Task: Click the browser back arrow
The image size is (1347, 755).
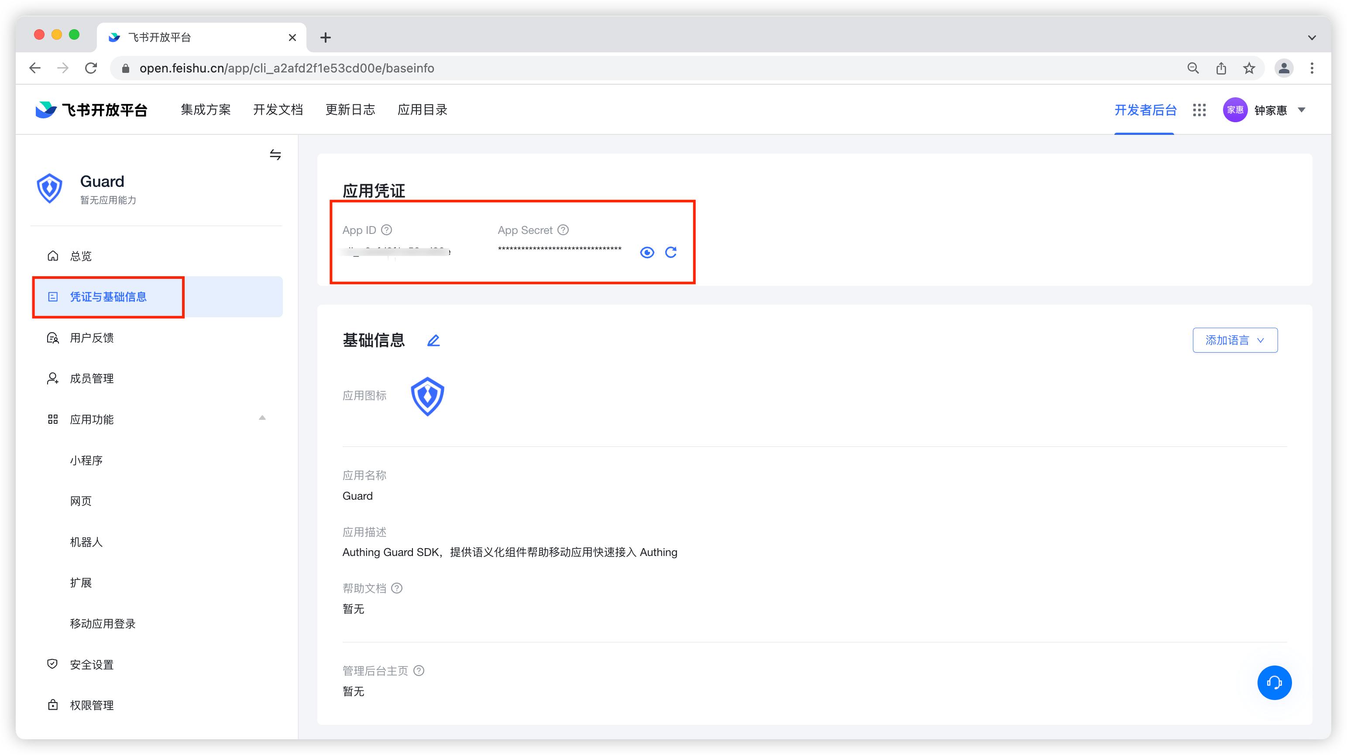Action: coord(35,68)
